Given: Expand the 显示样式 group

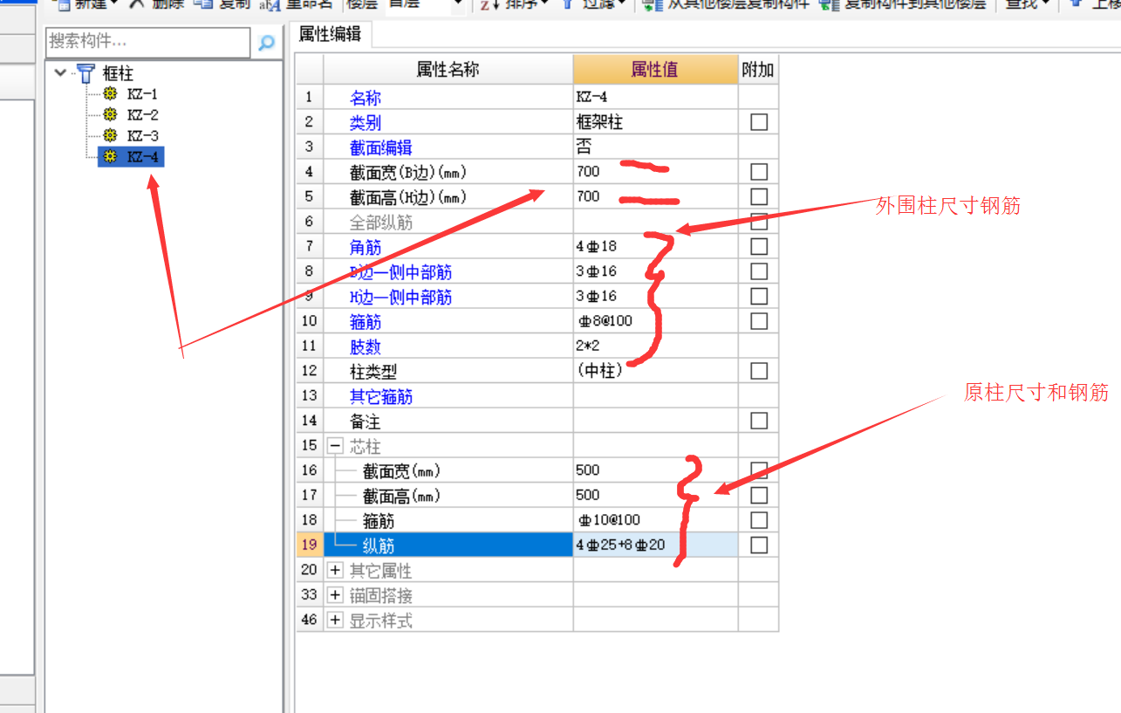Looking at the screenshot, I should tap(335, 620).
